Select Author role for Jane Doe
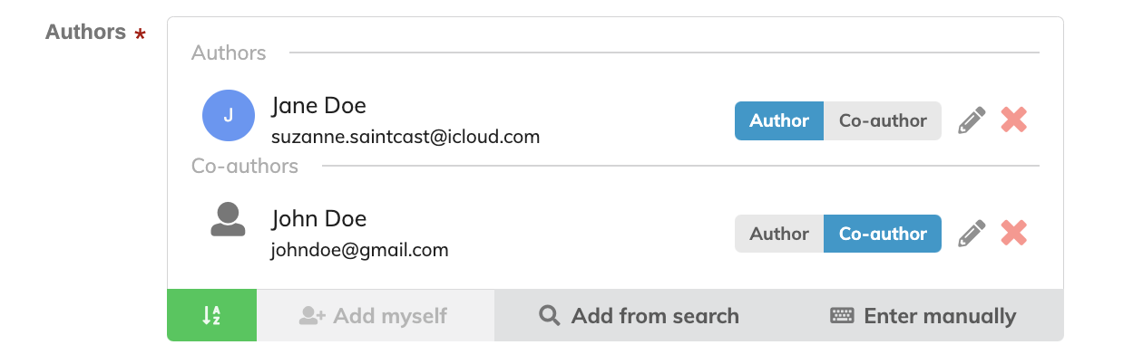This screenshot has width=1143, height=364. click(779, 120)
